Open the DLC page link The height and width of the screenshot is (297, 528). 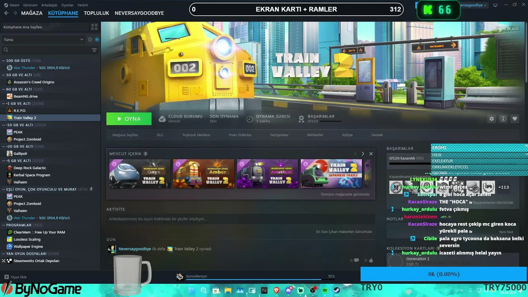[x=160, y=135]
